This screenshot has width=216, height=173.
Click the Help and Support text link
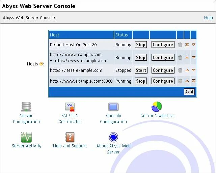click(70, 146)
